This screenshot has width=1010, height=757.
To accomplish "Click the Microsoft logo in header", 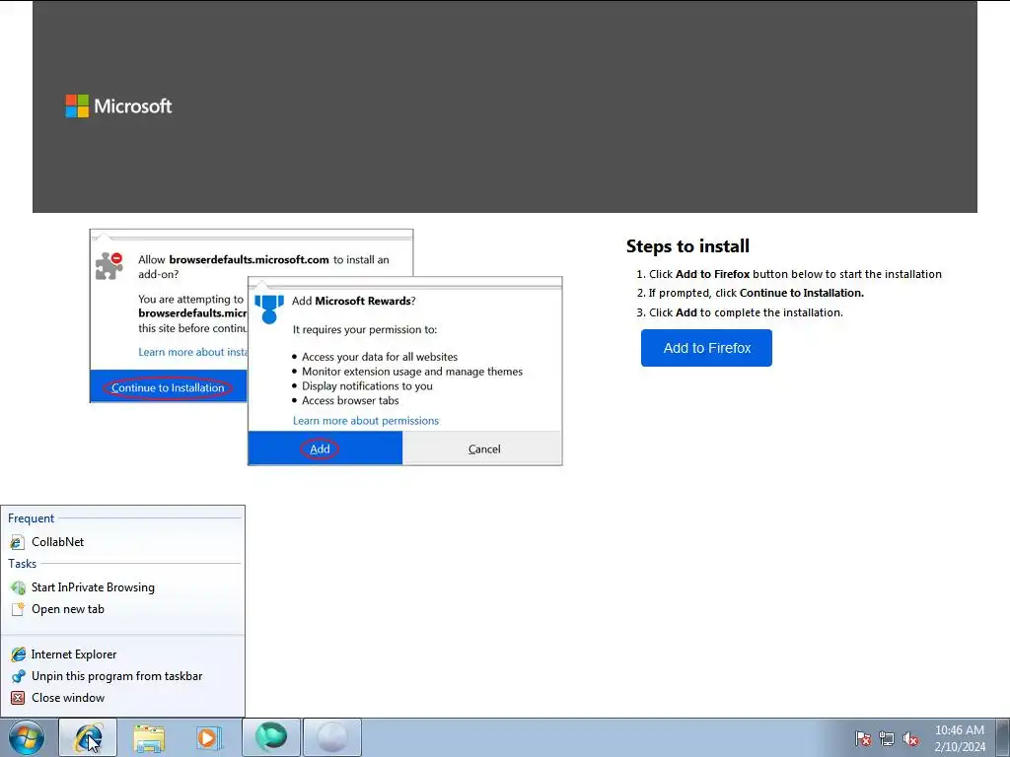I will point(118,106).
